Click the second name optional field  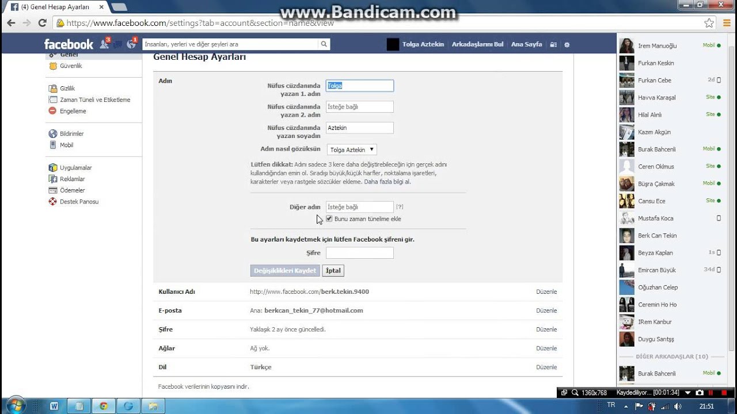tap(360, 107)
